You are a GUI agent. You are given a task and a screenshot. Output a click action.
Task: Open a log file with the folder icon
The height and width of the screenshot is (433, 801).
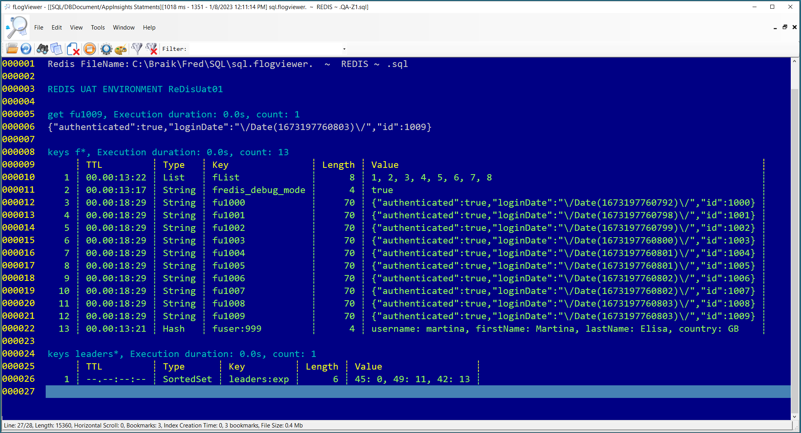pyautogui.click(x=12, y=49)
